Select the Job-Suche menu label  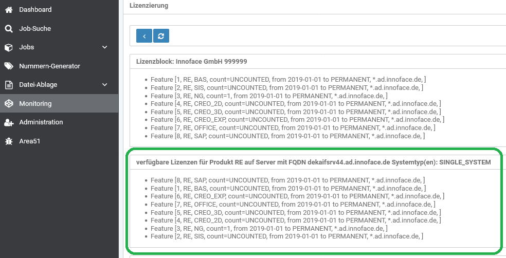coord(35,29)
